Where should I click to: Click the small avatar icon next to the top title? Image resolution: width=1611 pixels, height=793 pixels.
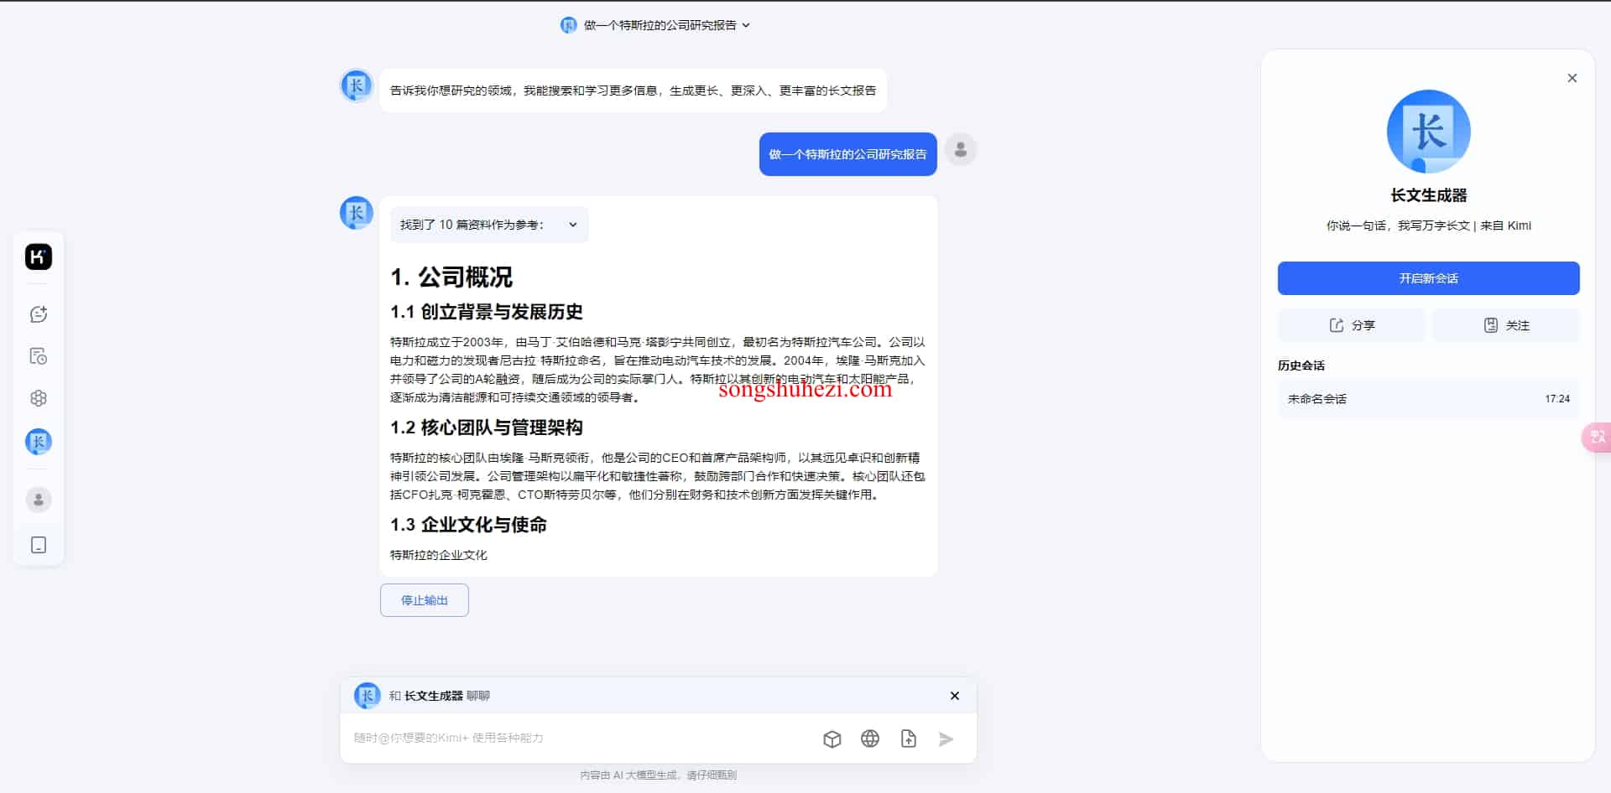tap(569, 25)
